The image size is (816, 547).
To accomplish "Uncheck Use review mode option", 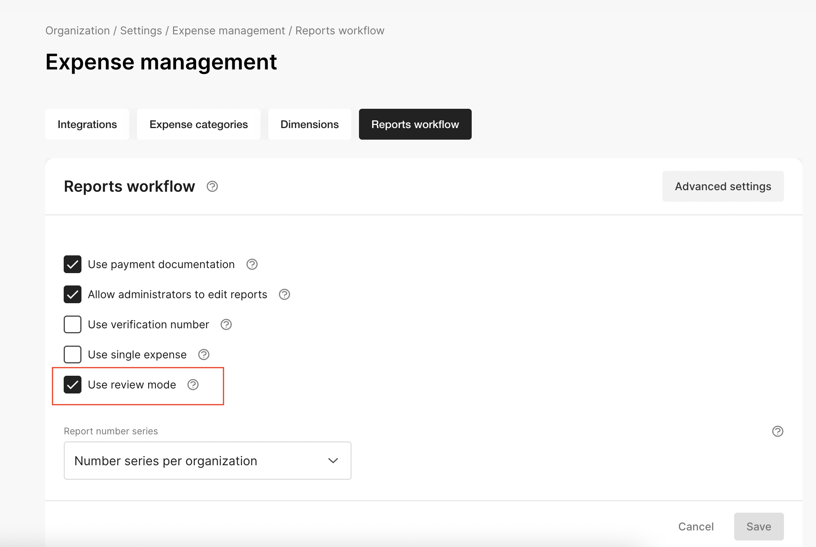I will [x=73, y=385].
